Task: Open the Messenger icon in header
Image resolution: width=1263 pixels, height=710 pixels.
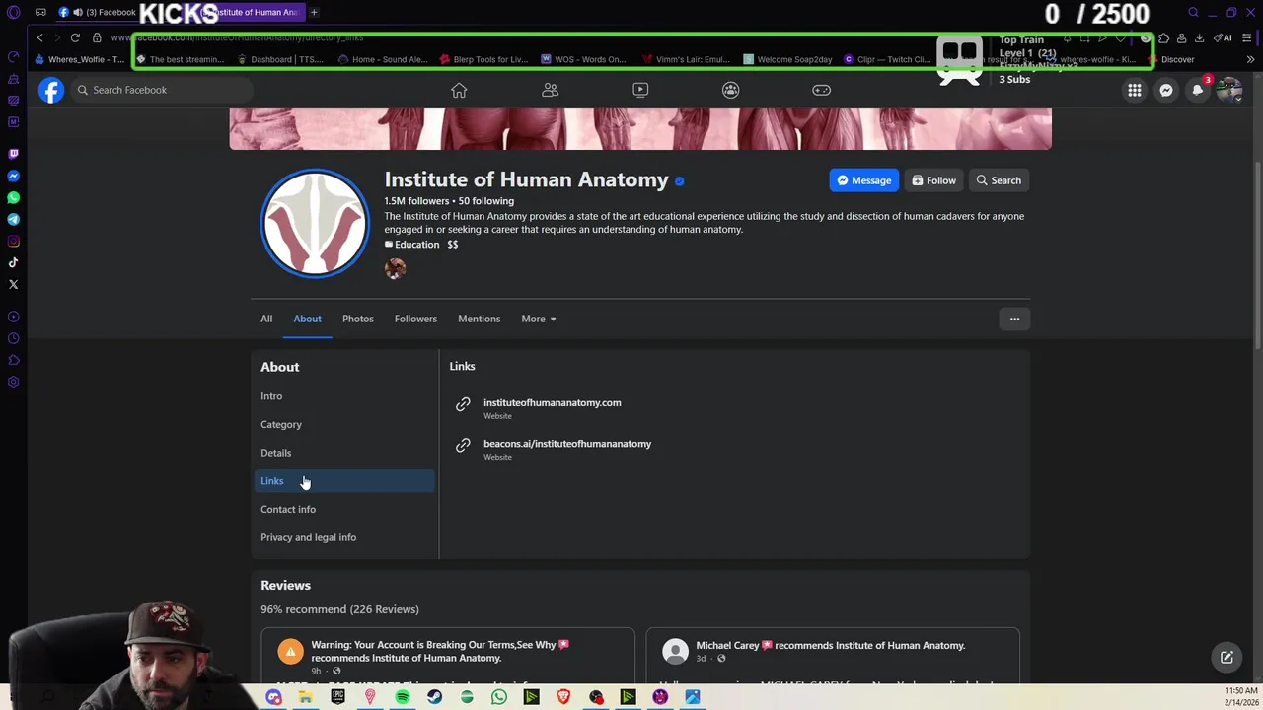Action: click(1166, 90)
